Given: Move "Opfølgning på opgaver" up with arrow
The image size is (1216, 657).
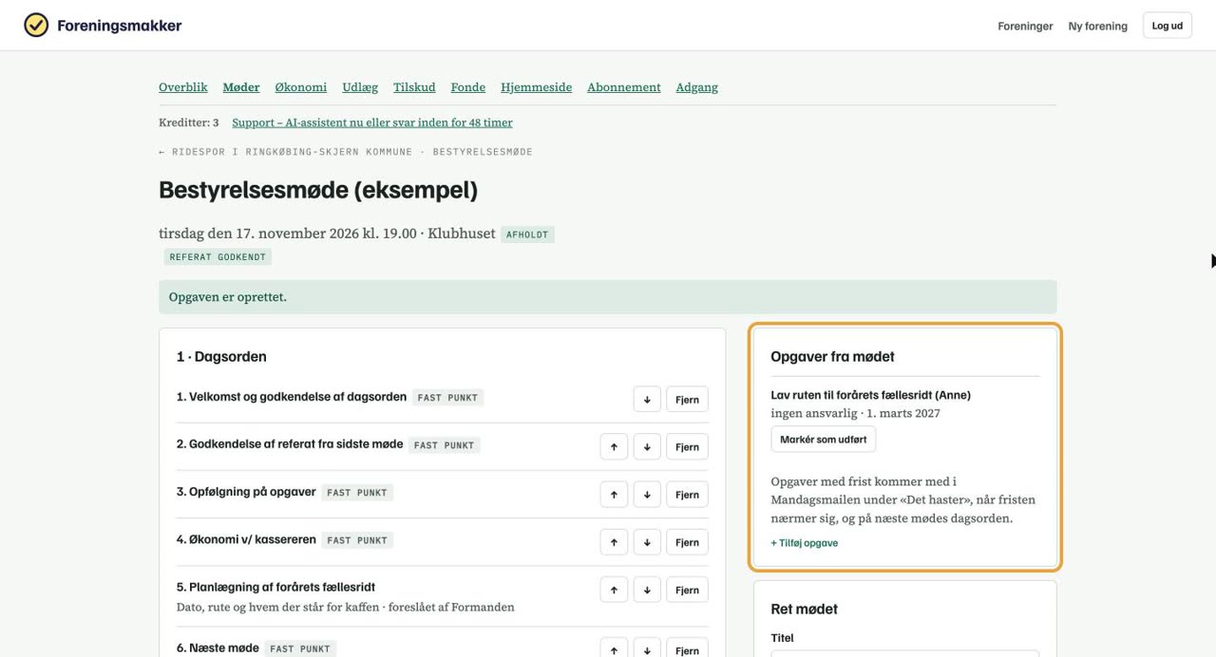Looking at the screenshot, I should (x=614, y=495).
